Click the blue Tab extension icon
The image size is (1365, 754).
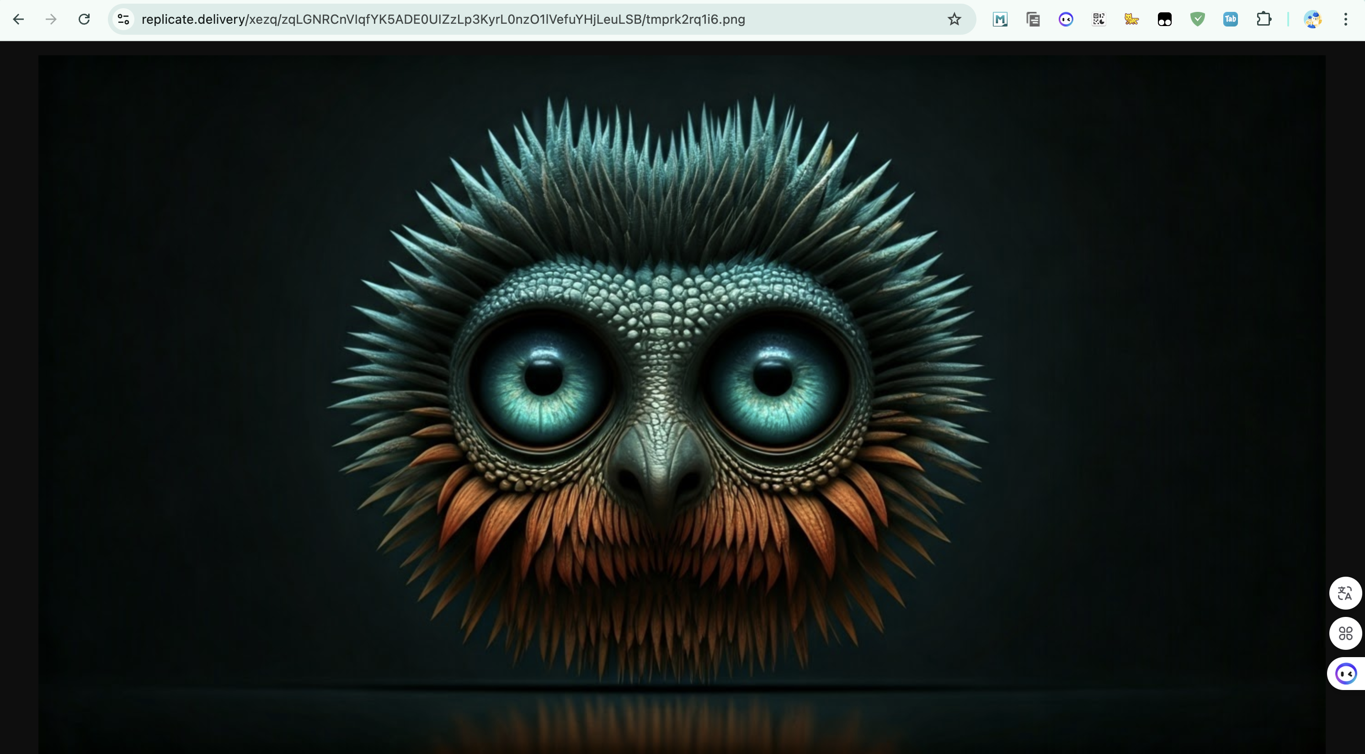click(1231, 20)
